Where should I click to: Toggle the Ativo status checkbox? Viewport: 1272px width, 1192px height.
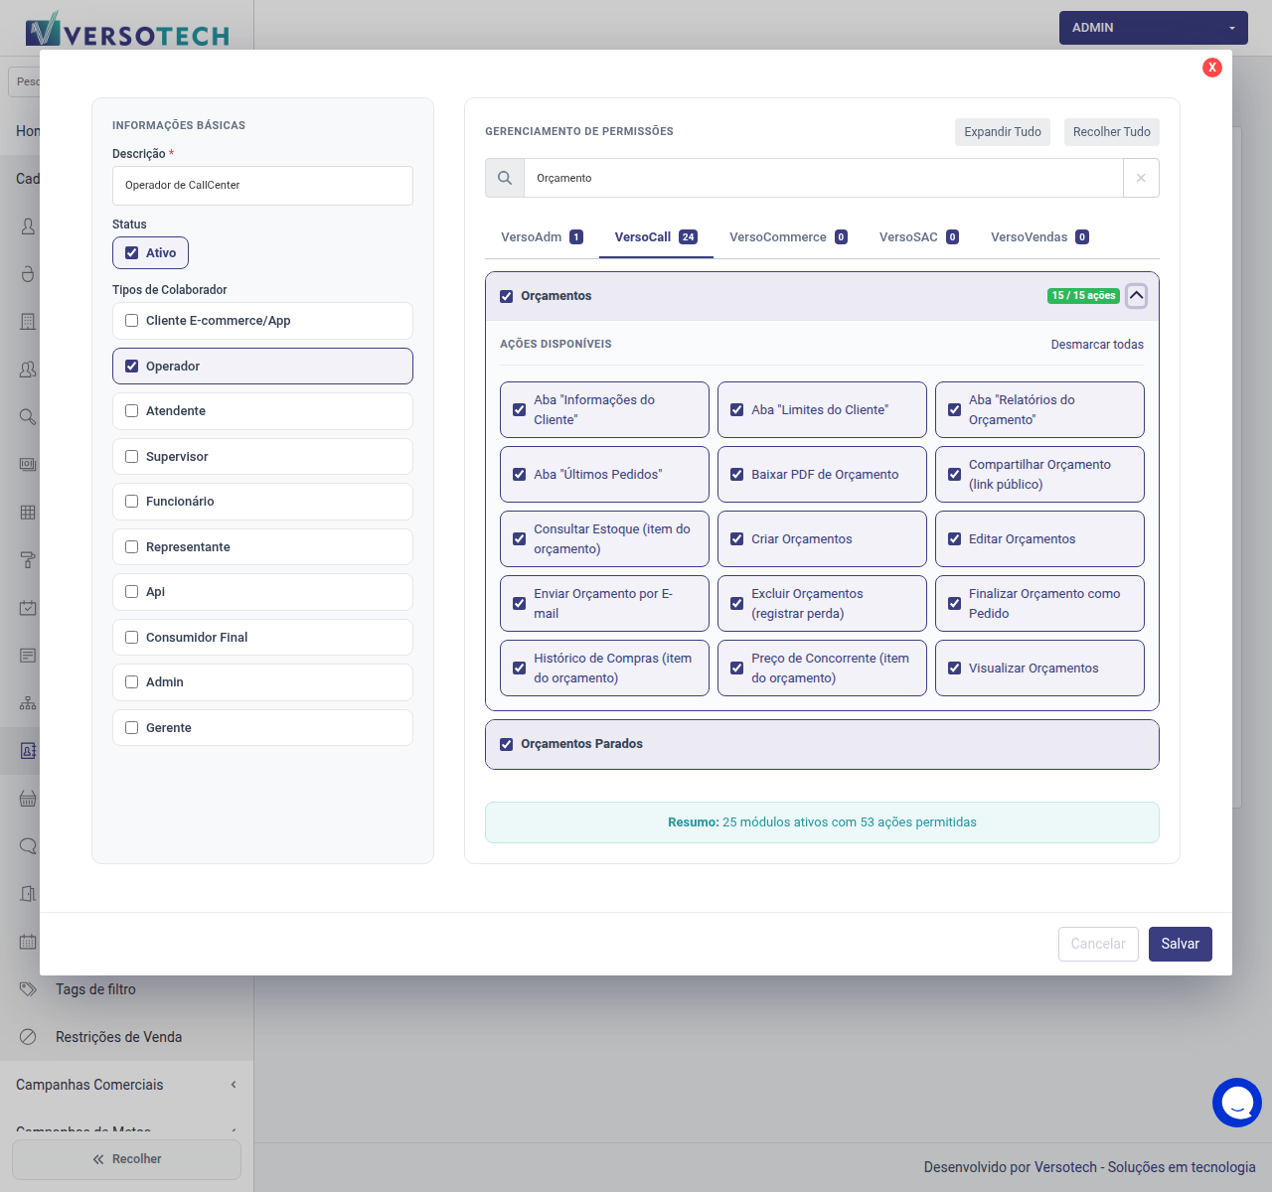click(x=132, y=253)
